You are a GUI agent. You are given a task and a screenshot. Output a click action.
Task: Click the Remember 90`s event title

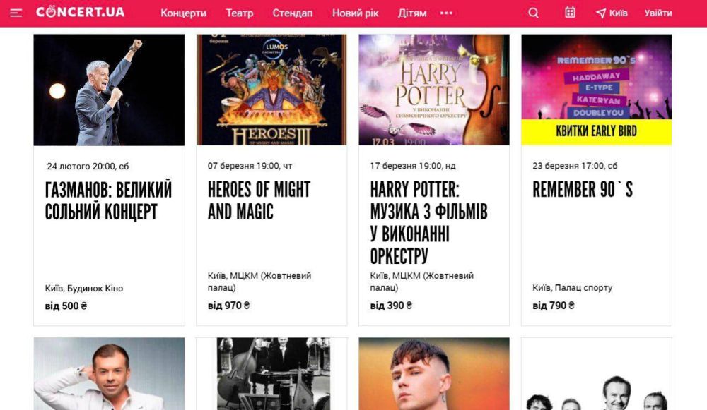click(583, 189)
